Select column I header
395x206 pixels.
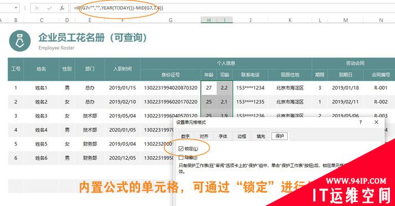225,20
